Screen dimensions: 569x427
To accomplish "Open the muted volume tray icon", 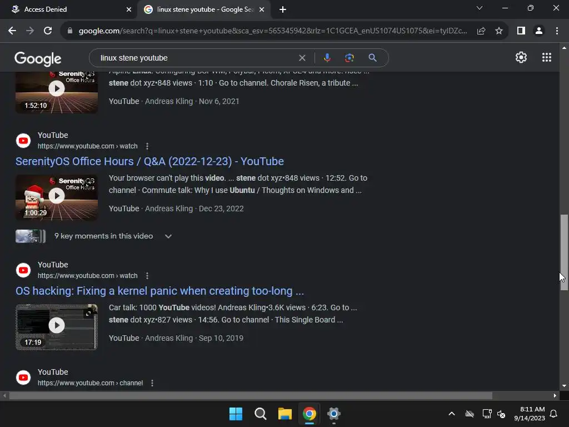I will 501,414.
